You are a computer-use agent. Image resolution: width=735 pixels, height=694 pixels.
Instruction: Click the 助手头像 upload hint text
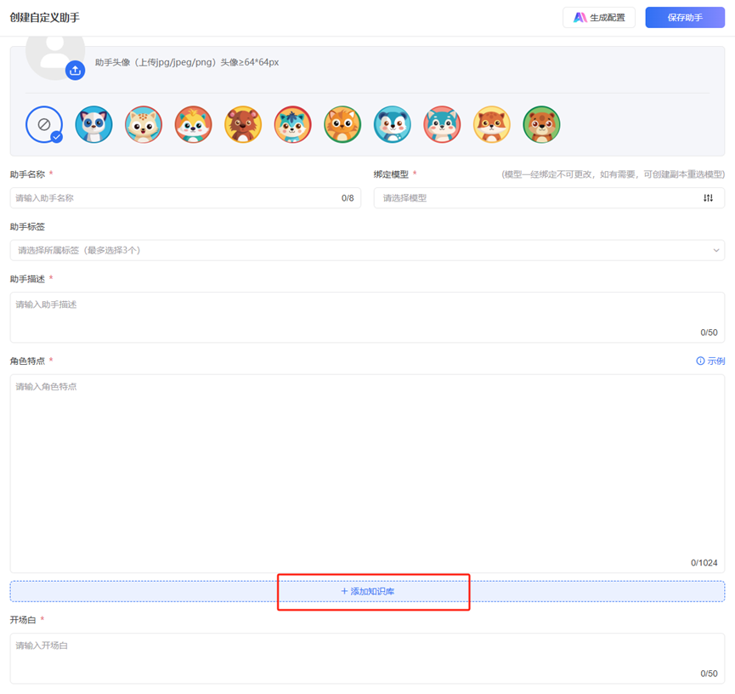pyautogui.click(x=187, y=62)
